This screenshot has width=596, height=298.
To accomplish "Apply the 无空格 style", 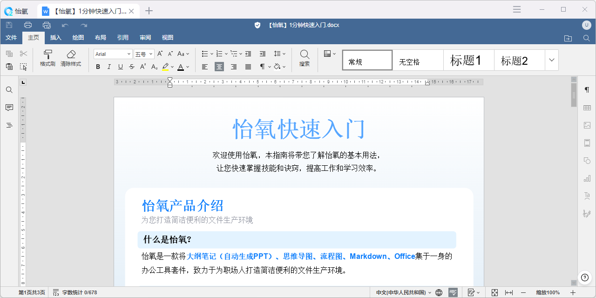I will (x=418, y=60).
